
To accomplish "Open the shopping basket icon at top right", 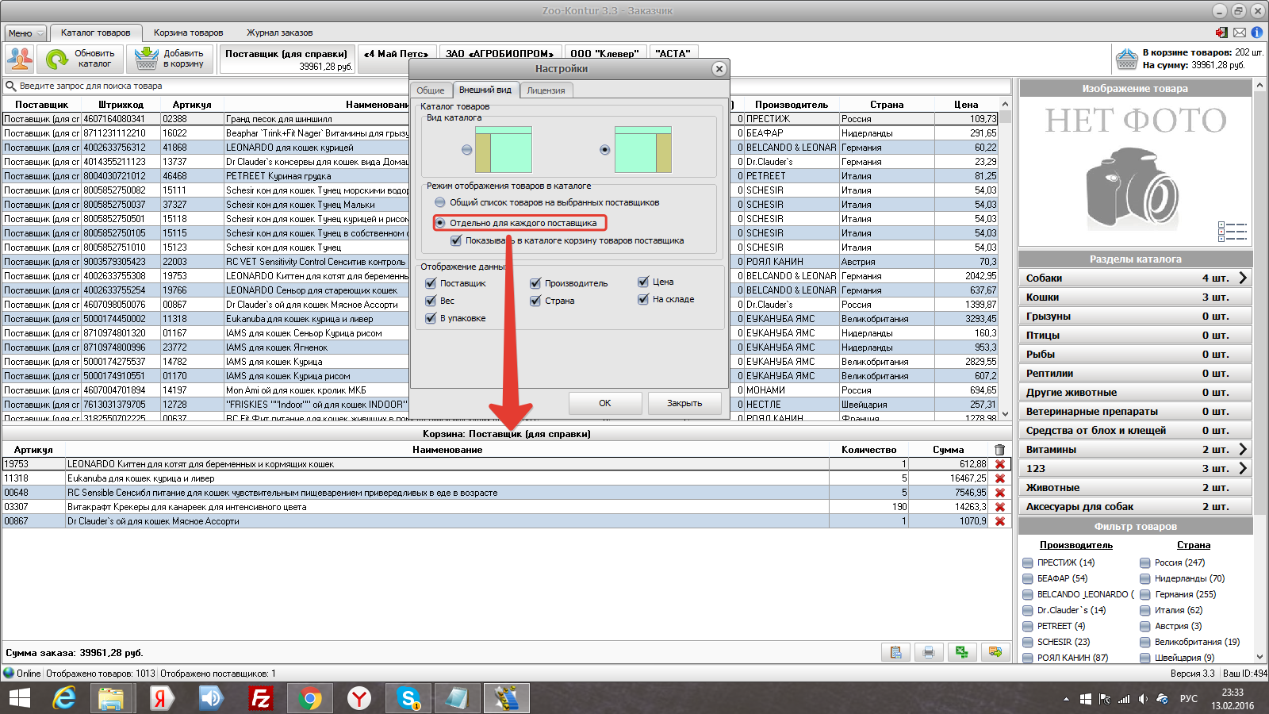I will point(1126,59).
